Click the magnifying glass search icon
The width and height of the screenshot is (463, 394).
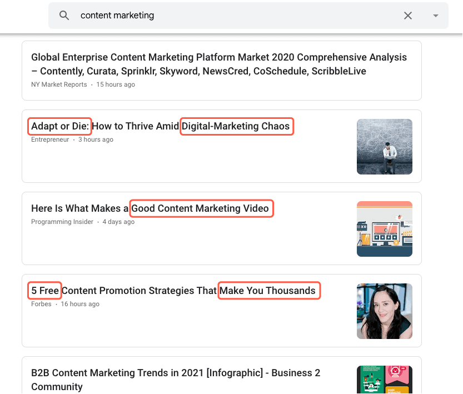(x=64, y=16)
